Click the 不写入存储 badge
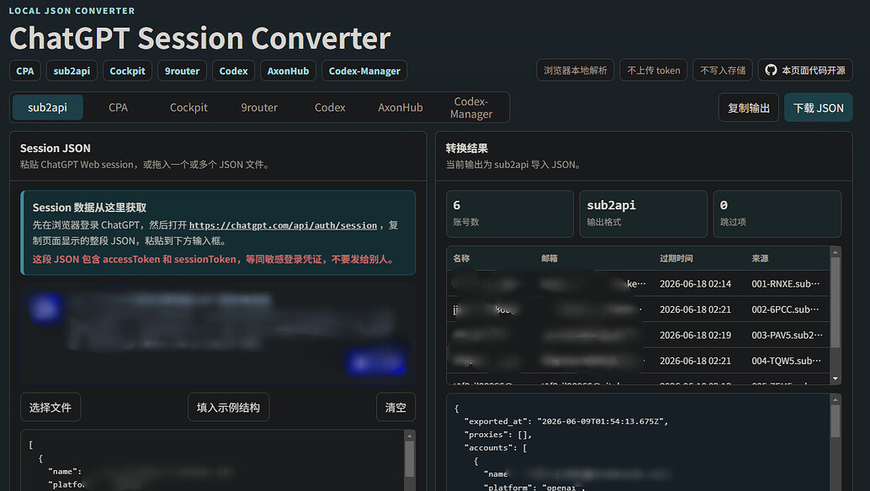The height and width of the screenshot is (491, 870). 723,71
